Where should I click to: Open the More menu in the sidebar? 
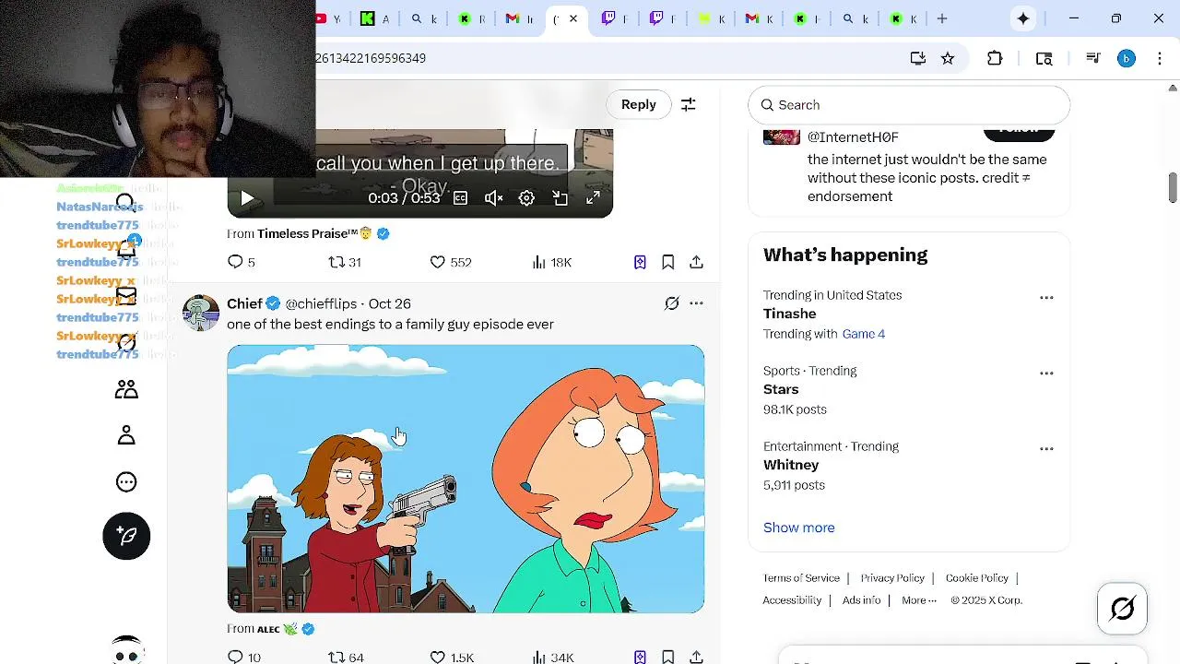pyautogui.click(x=126, y=481)
